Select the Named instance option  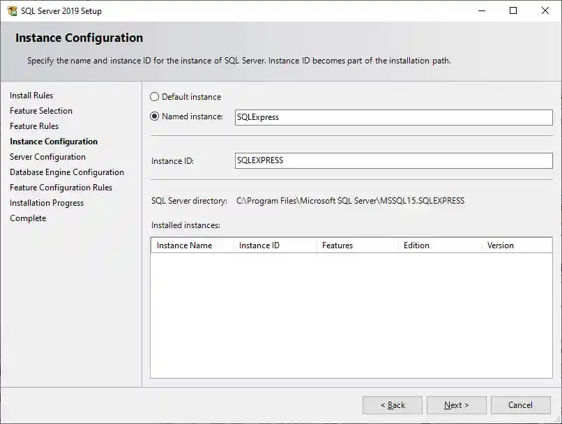coord(155,116)
